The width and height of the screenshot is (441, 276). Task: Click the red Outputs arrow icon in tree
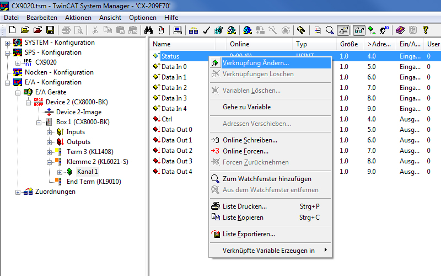(60, 142)
